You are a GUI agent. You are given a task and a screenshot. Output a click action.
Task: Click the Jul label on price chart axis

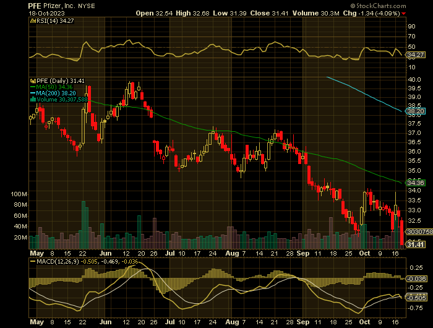click(x=170, y=253)
